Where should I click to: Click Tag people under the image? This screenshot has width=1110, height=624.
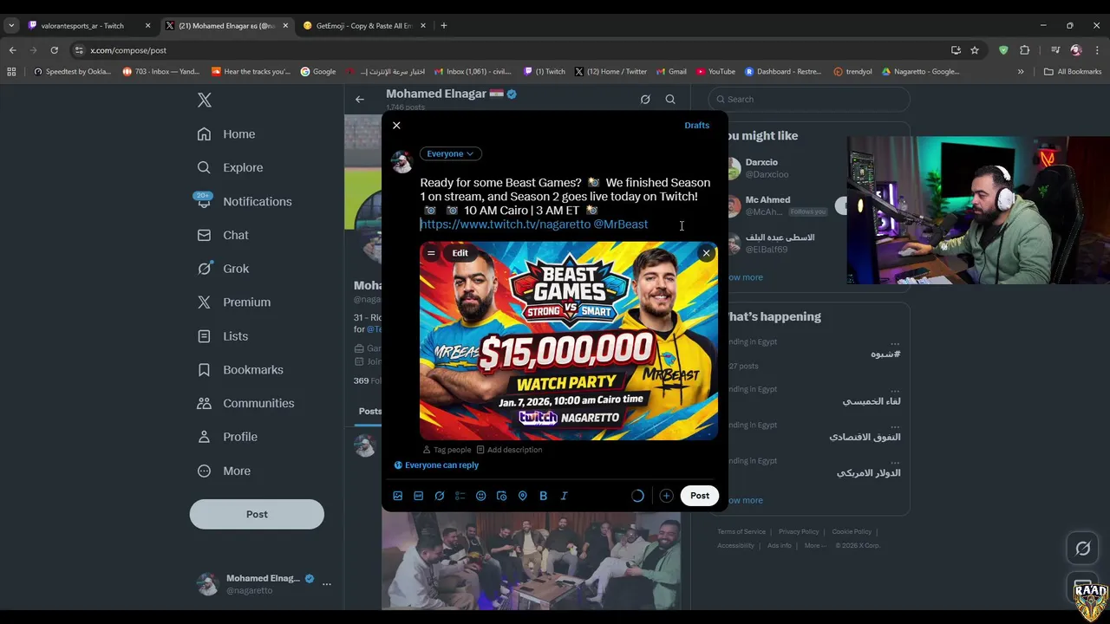(447, 450)
